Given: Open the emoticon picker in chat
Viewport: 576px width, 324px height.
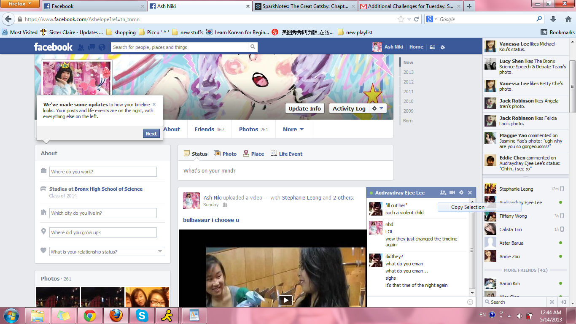Looking at the screenshot, I should [470, 302].
